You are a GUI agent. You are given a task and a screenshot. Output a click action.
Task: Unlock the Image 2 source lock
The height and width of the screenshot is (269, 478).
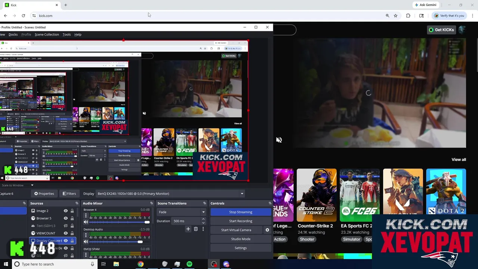point(72,211)
